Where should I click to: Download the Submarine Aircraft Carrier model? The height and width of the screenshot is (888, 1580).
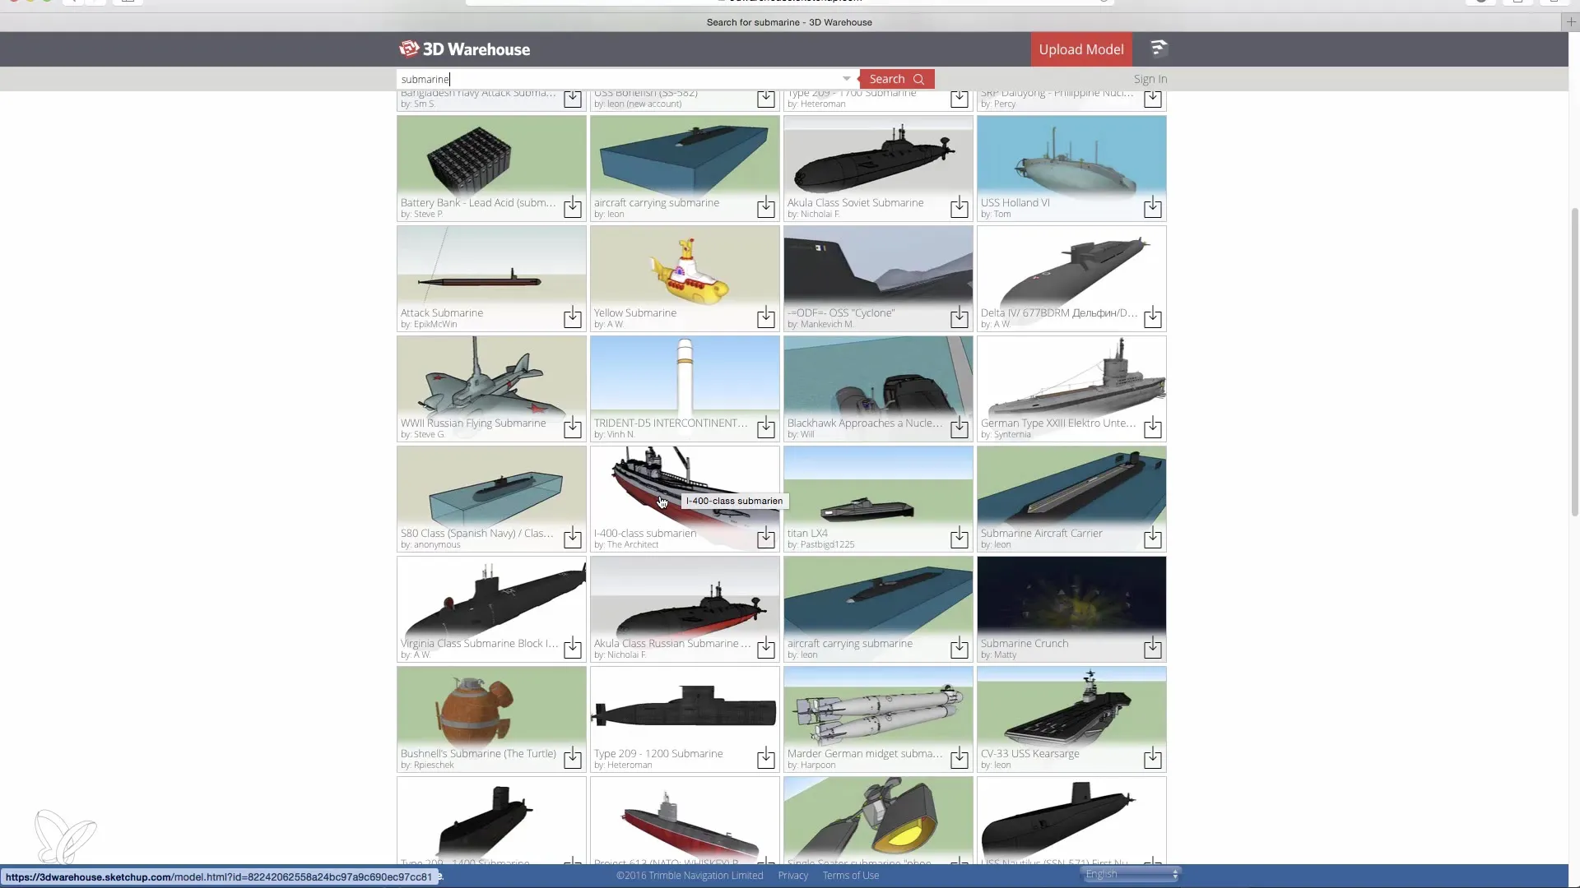(x=1153, y=538)
